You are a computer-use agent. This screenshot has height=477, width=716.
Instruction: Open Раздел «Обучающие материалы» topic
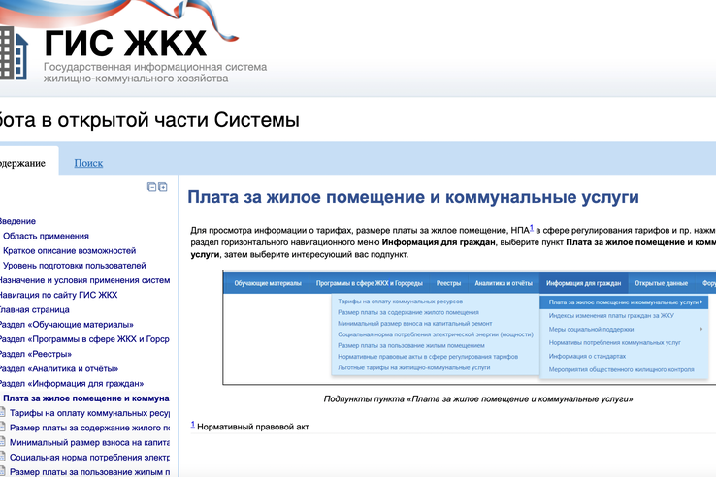pyautogui.click(x=66, y=325)
